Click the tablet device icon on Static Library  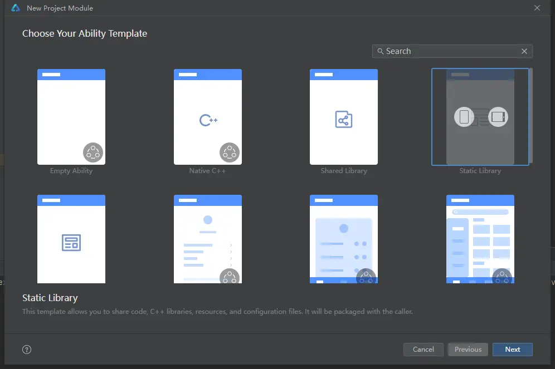point(498,117)
